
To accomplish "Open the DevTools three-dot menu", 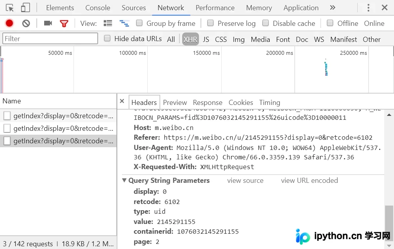I will click(368, 8).
